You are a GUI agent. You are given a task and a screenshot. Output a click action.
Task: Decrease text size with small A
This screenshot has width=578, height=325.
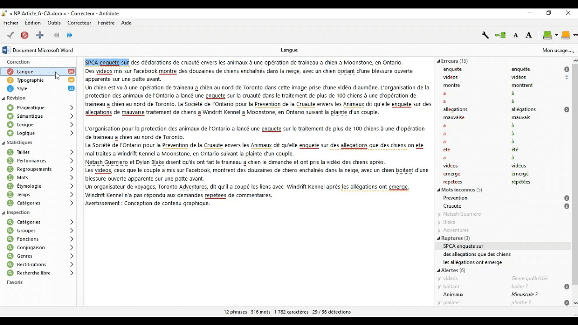click(515, 35)
